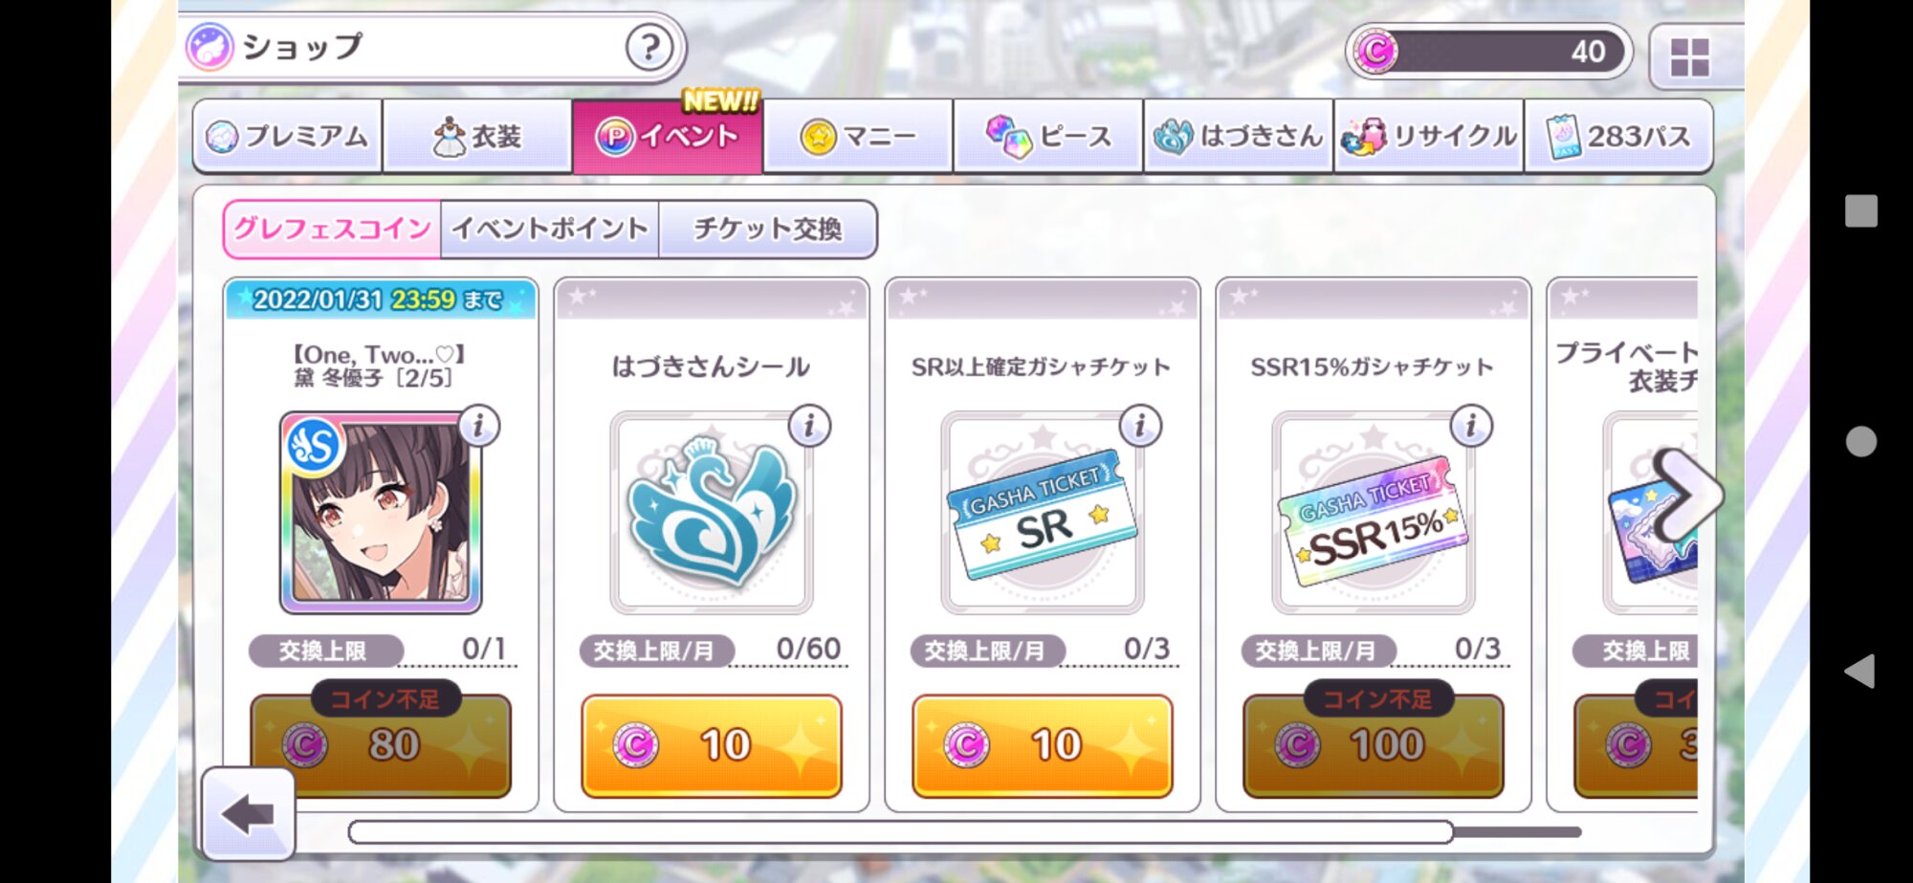Tap the coin balance icon
Screen dimensions: 1913x883
(x=1376, y=52)
